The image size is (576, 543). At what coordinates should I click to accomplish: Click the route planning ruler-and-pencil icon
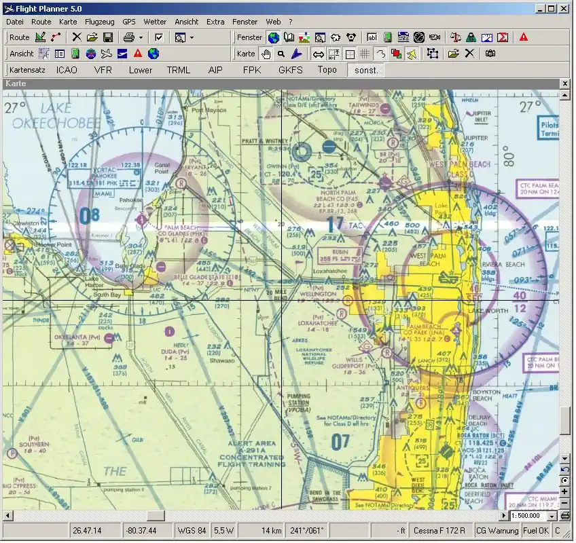click(x=40, y=37)
